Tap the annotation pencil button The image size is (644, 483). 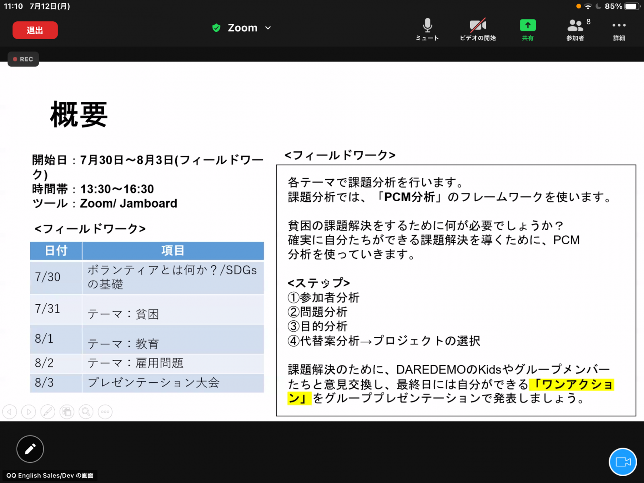coord(30,449)
